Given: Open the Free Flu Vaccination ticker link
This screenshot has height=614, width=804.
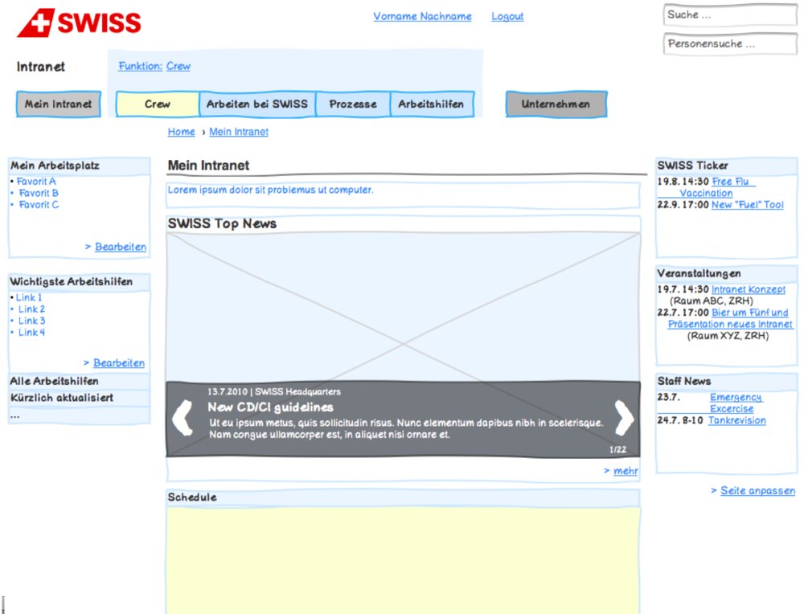Looking at the screenshot, I should pyautogui.click(x=706, y=187).
